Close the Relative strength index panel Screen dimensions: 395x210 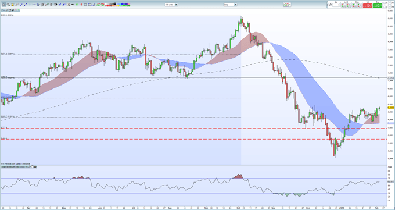pos(35,167)
